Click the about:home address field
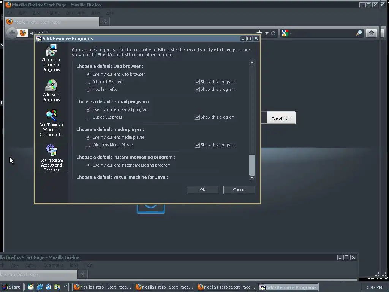The image size is (389, 292). [141, 33]
